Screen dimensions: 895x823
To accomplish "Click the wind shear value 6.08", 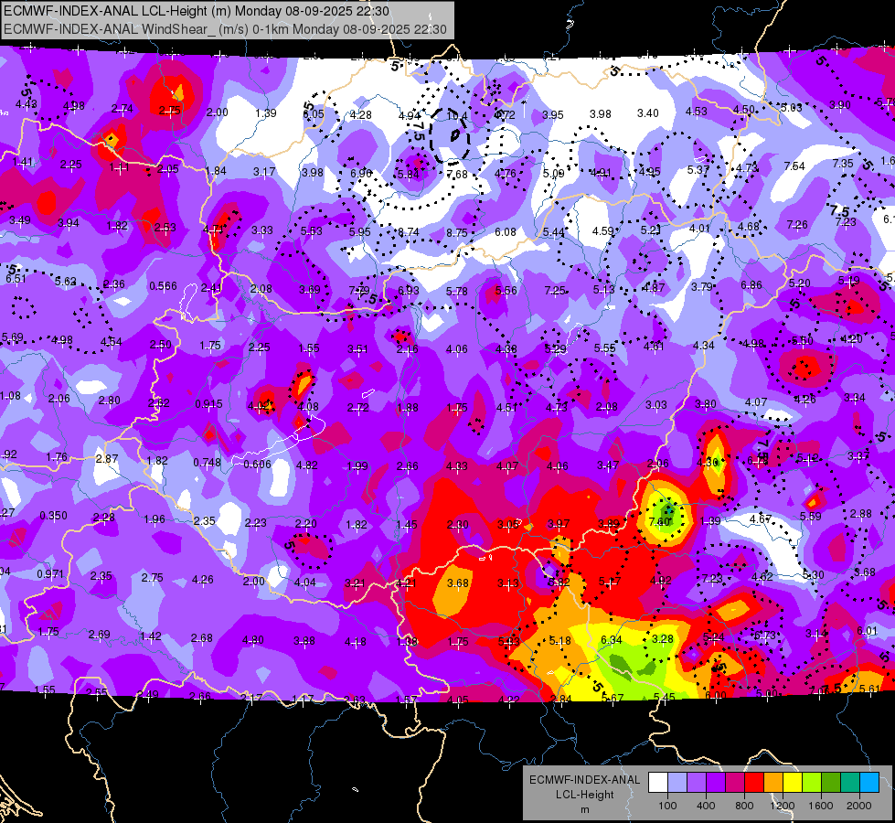I will point(506,232).
